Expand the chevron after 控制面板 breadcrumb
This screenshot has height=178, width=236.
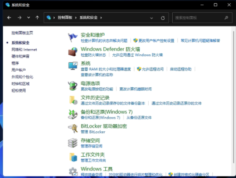point(76,18)
